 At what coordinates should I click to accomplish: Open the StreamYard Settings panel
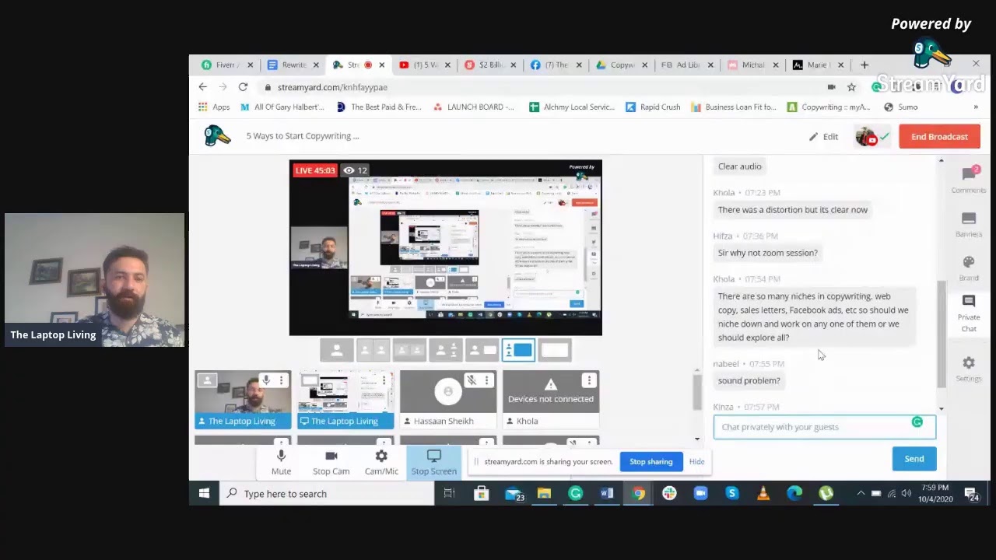coord(969,369)
